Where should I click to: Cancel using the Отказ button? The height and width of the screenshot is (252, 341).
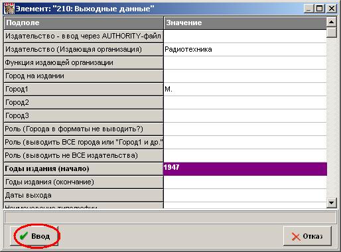tap(307, 236)
